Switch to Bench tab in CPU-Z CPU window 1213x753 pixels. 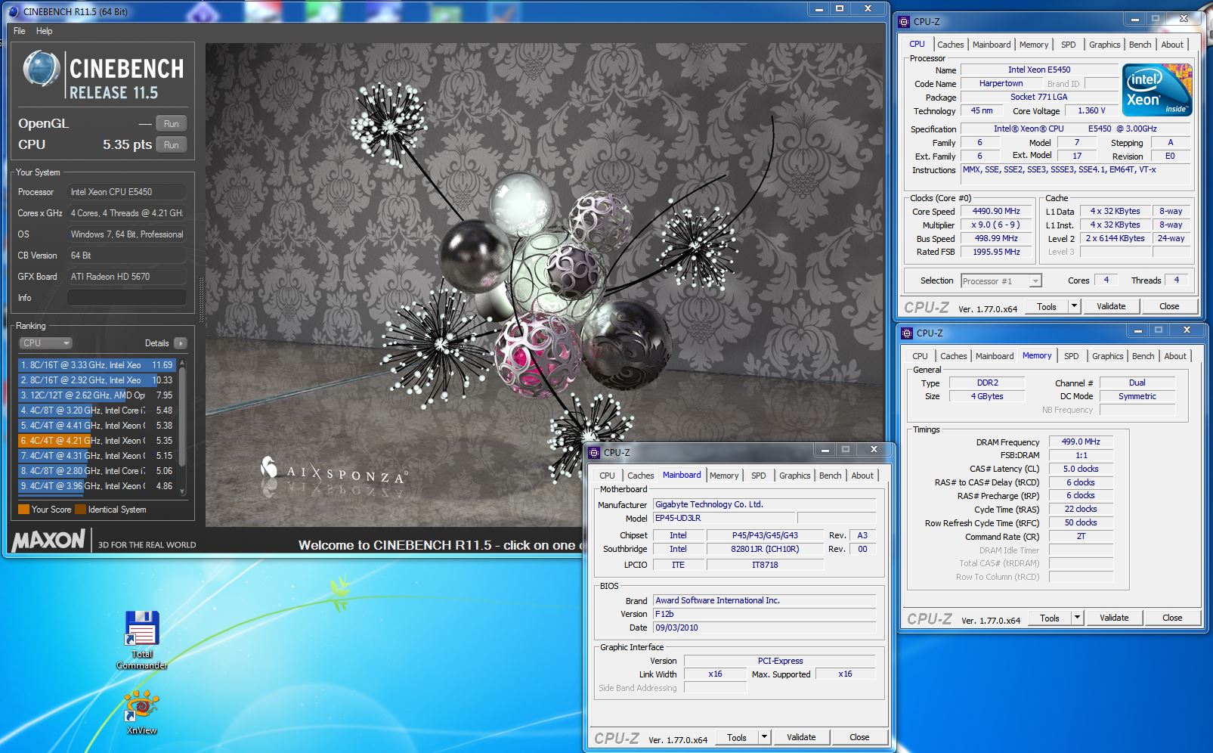(x=1140, y=45)
